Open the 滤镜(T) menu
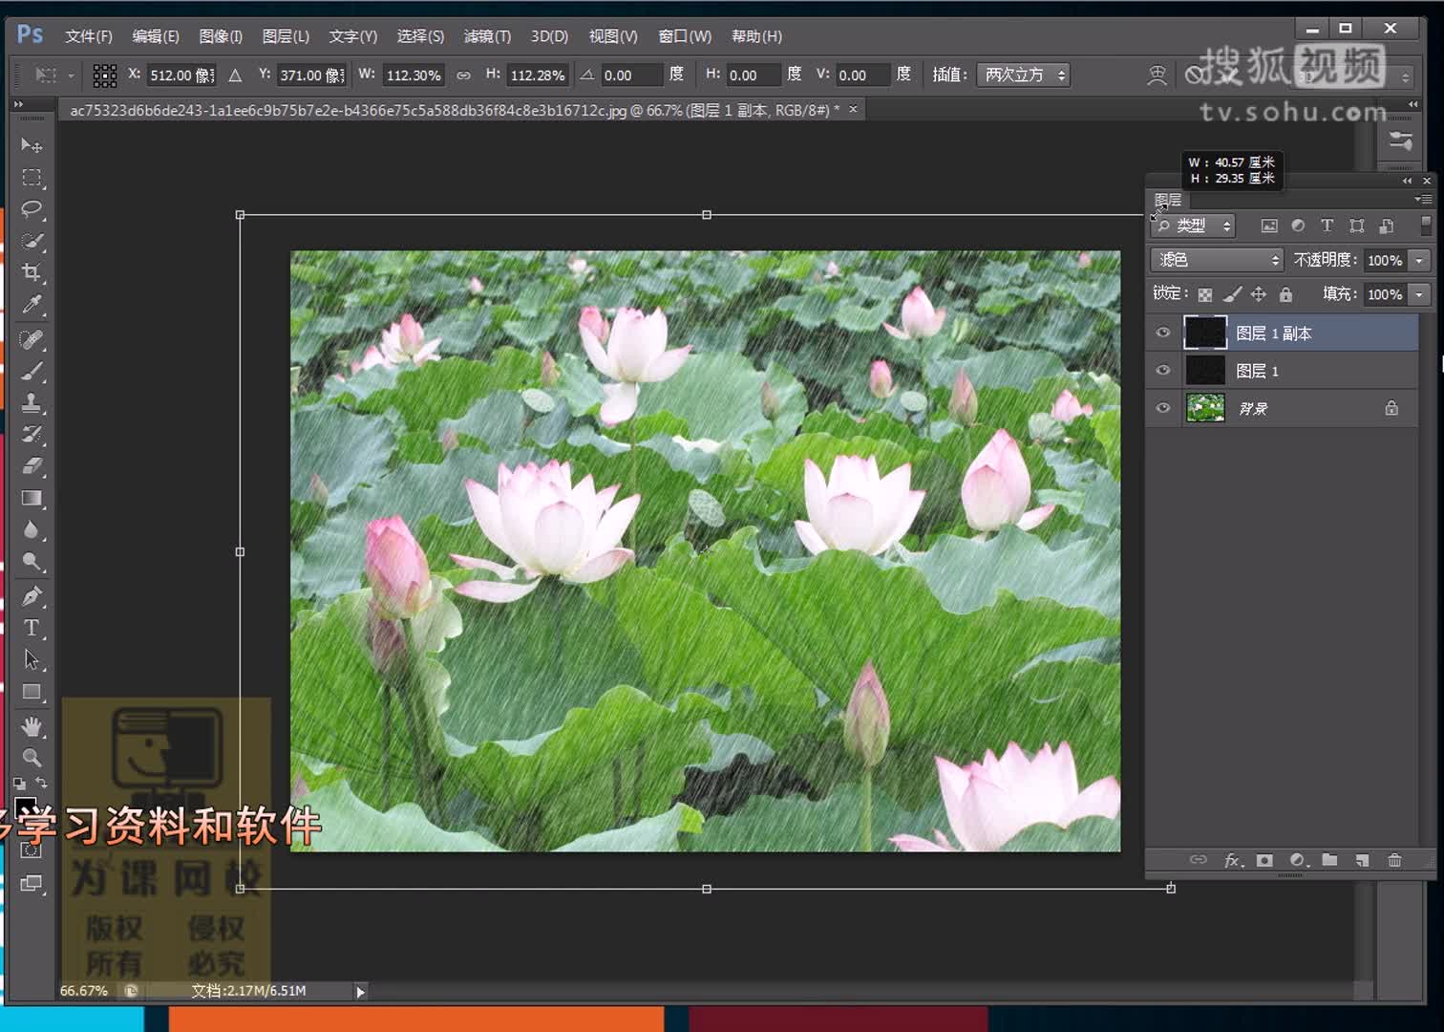1444x1032 pixels. coord(487,36)
